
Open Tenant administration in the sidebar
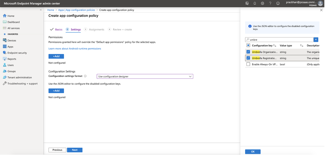pyautogui.click(x=17, y=77)
